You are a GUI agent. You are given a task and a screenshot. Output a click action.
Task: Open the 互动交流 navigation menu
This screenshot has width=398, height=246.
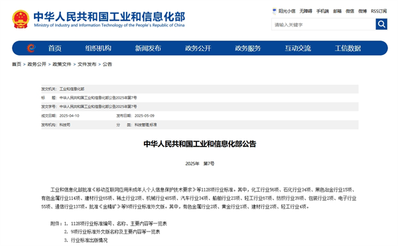pyautogui.click(x=298, y=48)
